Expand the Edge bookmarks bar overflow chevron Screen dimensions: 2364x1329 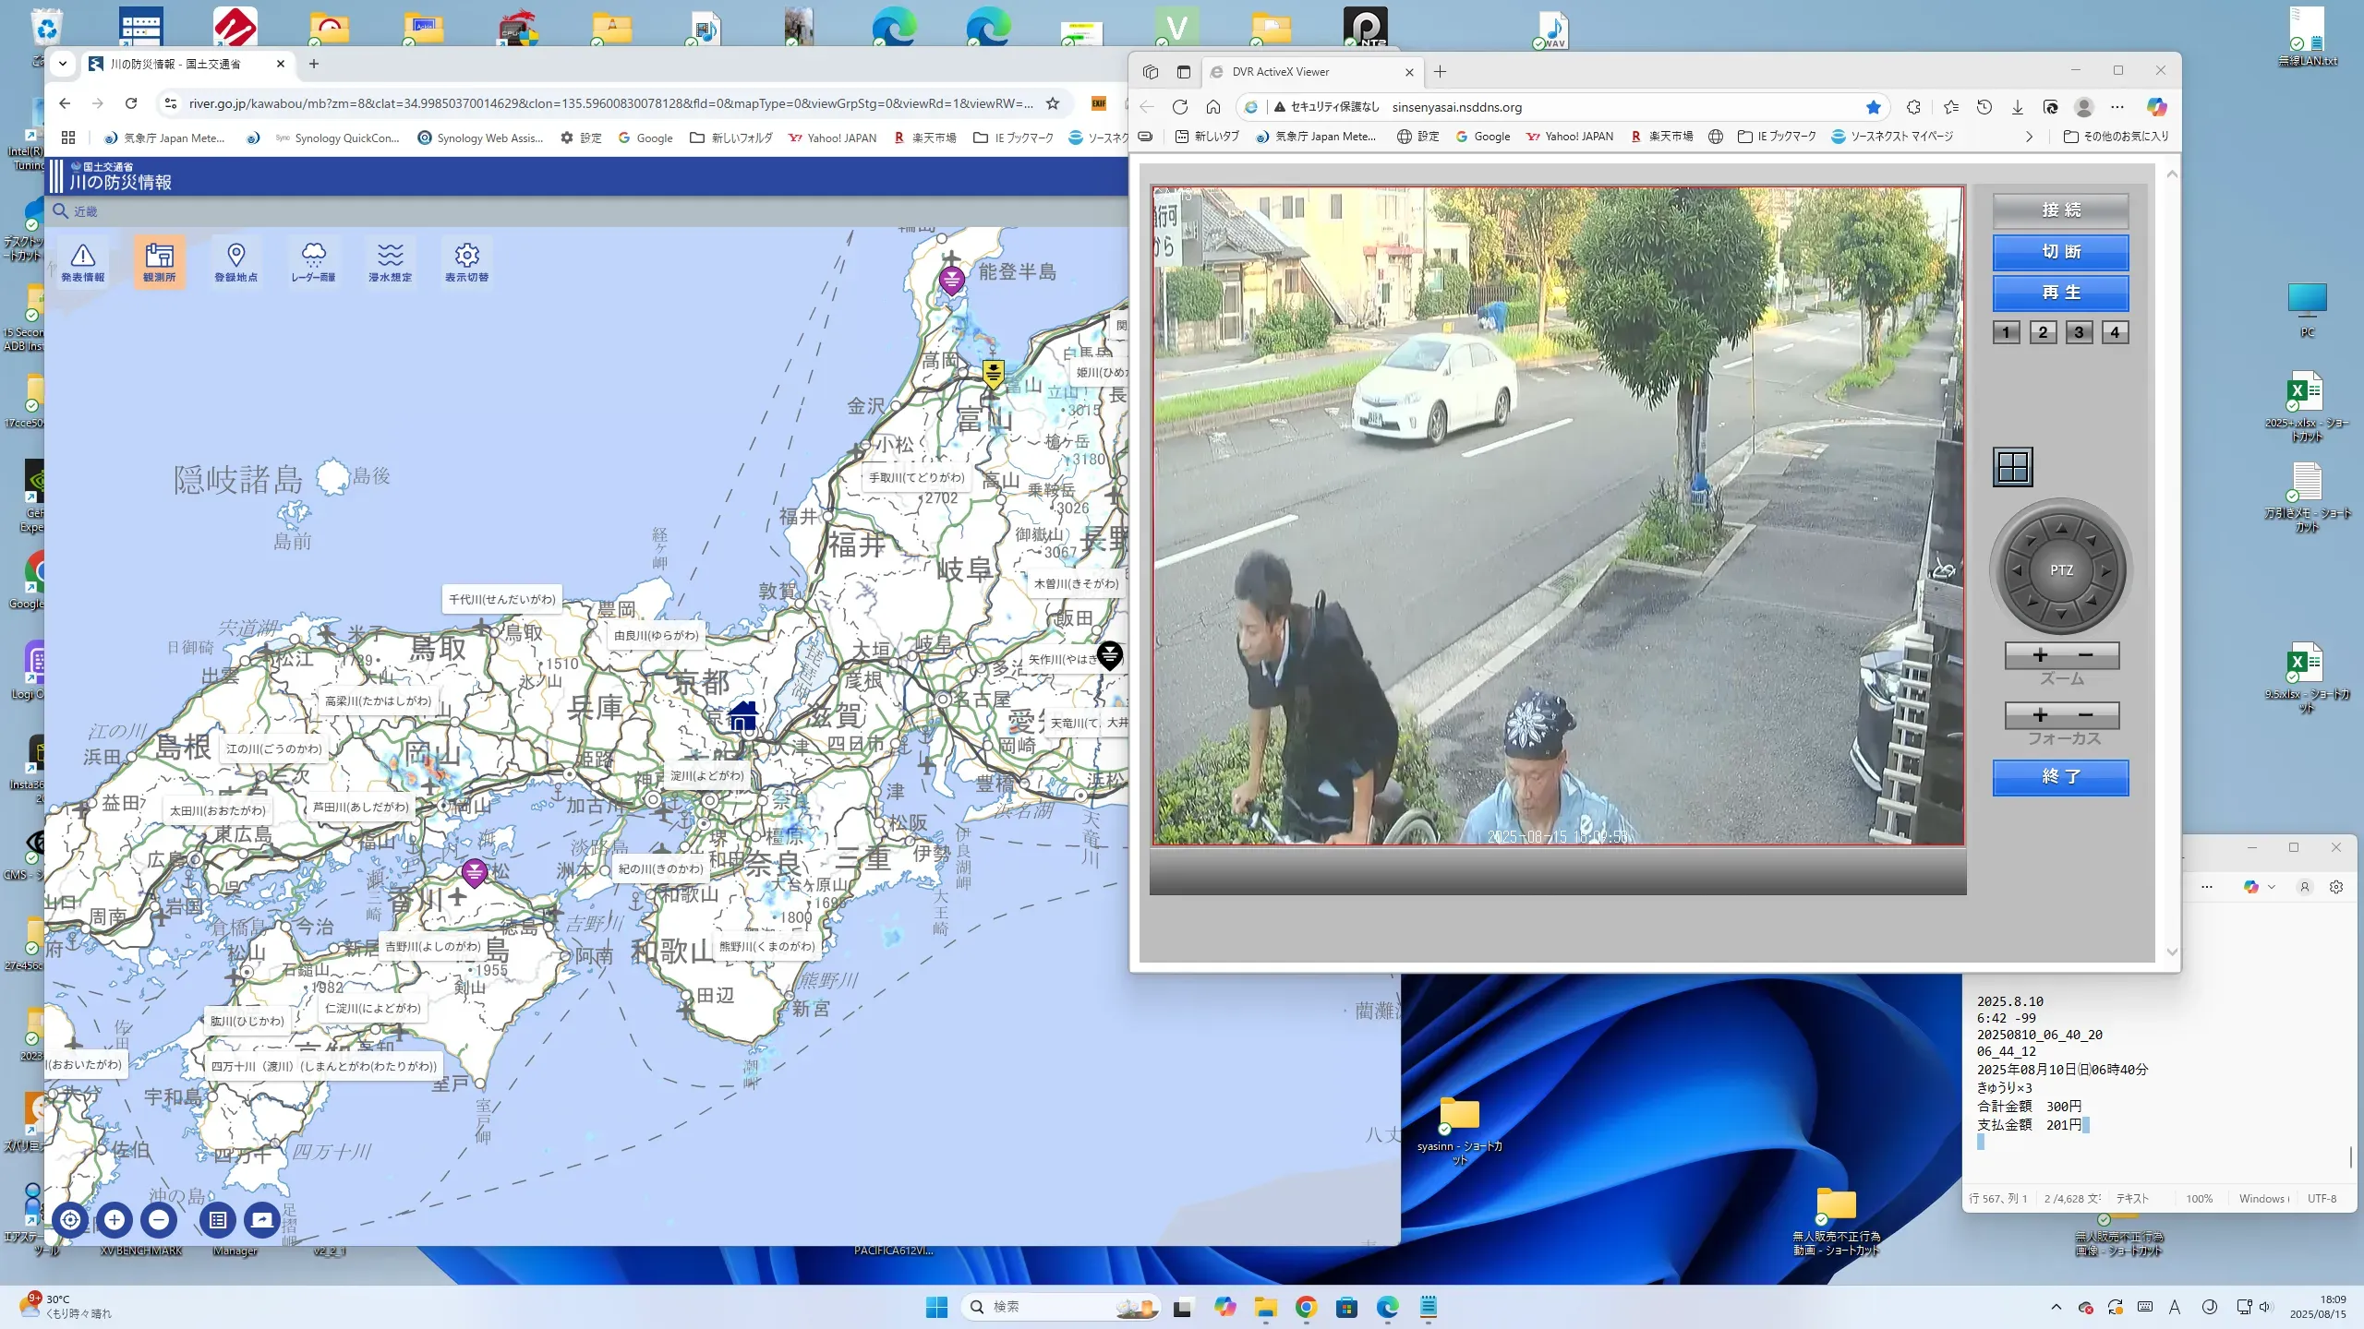pyautogui.click(x=2029, y=137)
